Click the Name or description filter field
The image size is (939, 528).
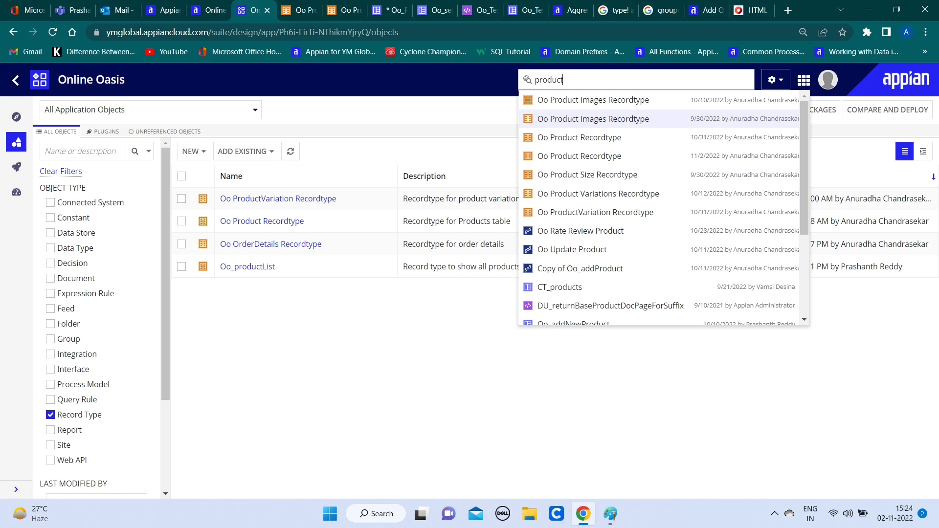click(x=82, y=152)
